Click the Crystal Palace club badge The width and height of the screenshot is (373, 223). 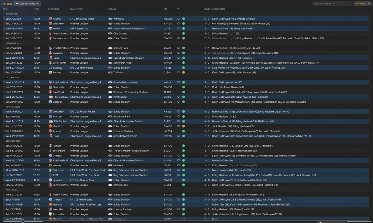click(50, 48)
